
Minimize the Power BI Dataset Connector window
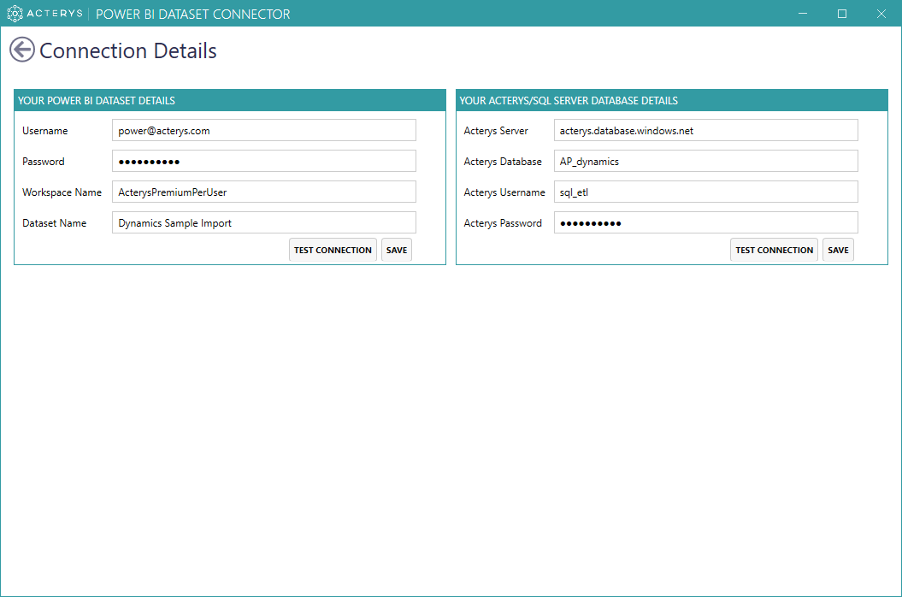click(x=803, y=13)
